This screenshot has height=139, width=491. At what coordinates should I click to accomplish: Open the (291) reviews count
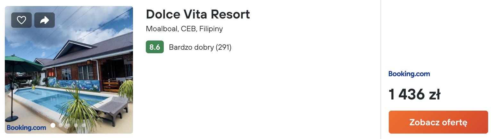(224, 47)
